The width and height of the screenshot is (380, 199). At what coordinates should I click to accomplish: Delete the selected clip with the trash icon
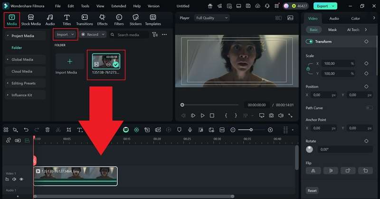(47, 130)
